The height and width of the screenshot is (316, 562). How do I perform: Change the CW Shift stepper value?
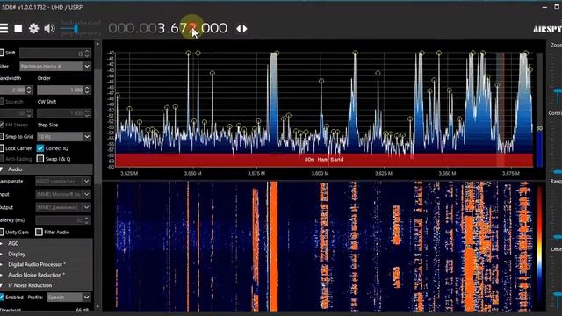tap(87, 113)
